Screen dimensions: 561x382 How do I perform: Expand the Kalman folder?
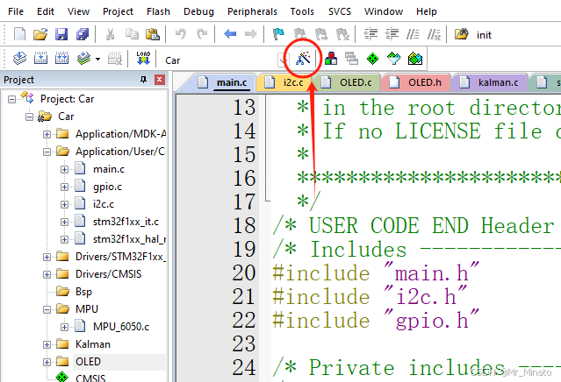click(x=47, y=344)
